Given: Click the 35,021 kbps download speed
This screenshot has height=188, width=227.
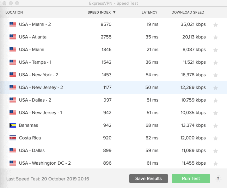Looking at the screenshot, I should pyautogui.click(x=193, y=24).
